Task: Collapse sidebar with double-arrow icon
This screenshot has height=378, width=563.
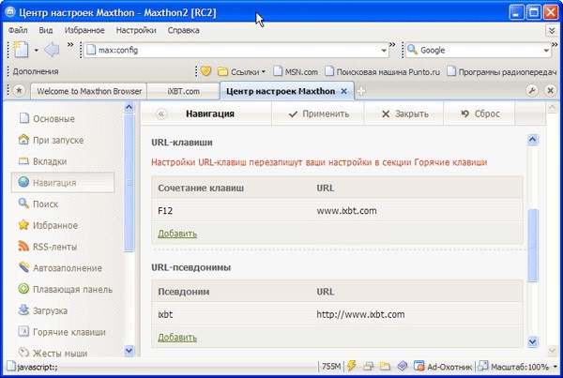Action: tap(161, 113)
